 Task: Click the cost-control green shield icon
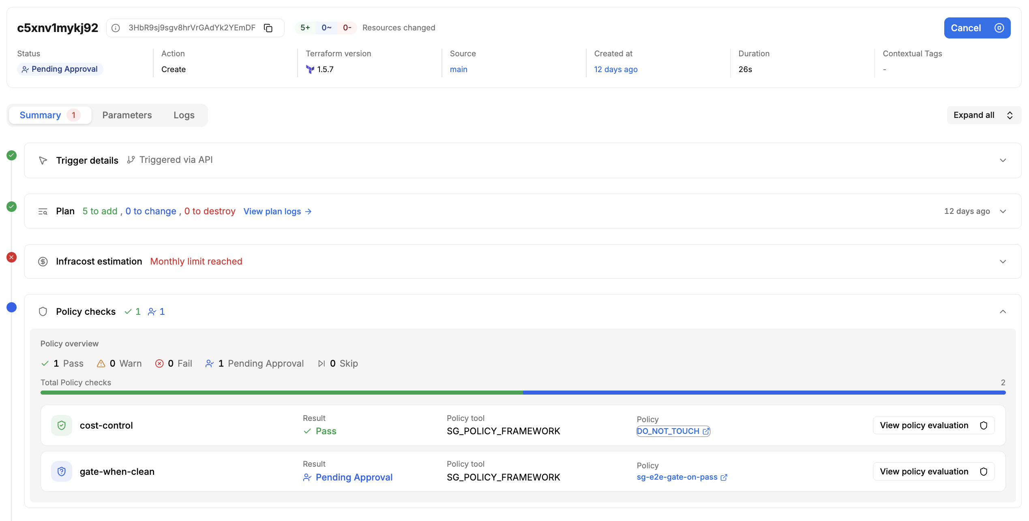[x=62, y=425]
